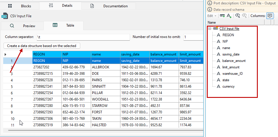Select the Table tab
Image resolution: width=278 pixels, height=137 pixels.
click(63, 25)
